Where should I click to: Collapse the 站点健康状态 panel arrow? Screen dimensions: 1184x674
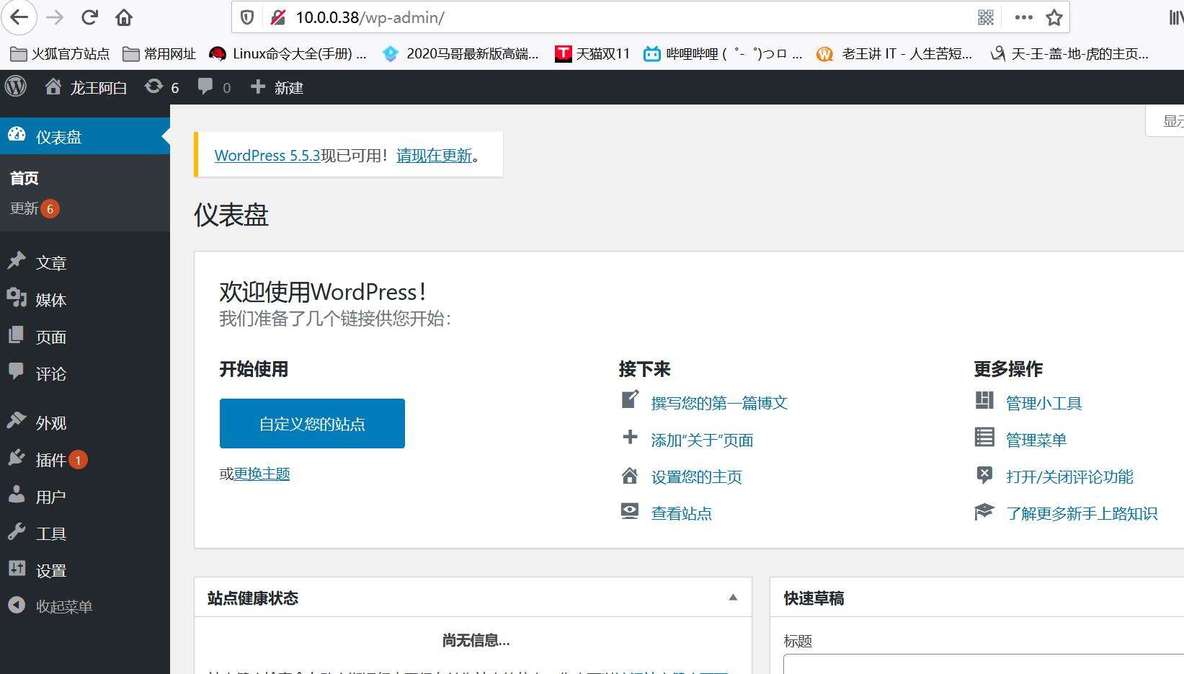[733, 598]
